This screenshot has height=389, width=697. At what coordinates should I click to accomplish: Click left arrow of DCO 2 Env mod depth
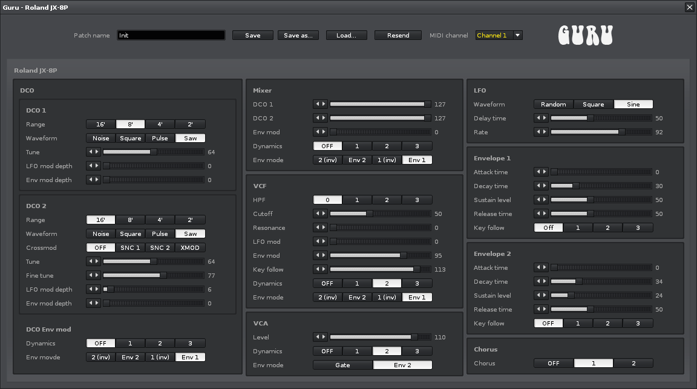coord(90,302)
